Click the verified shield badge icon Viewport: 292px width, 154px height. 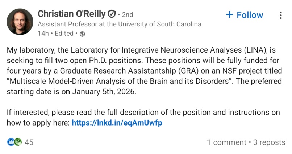pos(112,14)
